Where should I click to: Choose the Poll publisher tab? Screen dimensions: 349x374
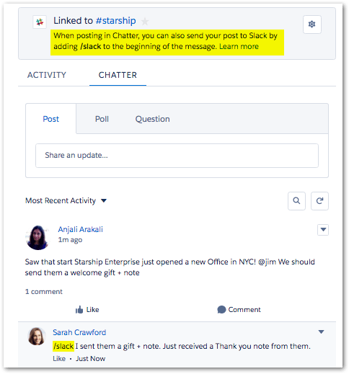pyautogui.click(x=102, y=119)
